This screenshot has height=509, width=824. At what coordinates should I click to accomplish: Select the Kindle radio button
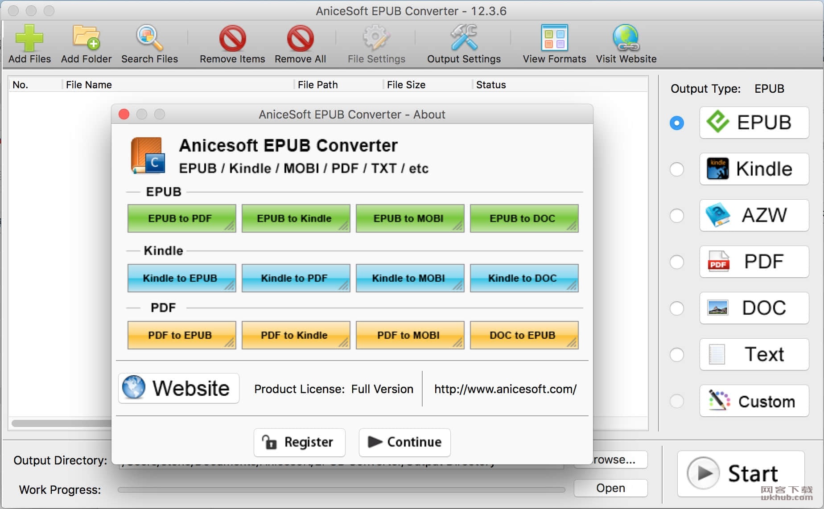(677, 169)
